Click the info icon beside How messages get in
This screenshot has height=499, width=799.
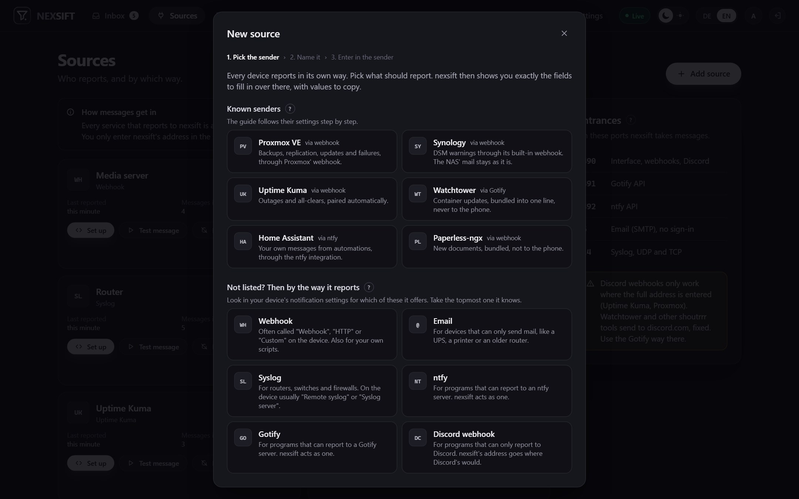[x=71, y=112]
